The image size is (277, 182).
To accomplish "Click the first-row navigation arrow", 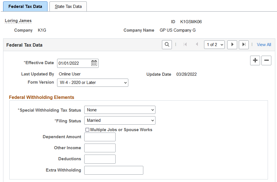I will click(x=185, y=44).
